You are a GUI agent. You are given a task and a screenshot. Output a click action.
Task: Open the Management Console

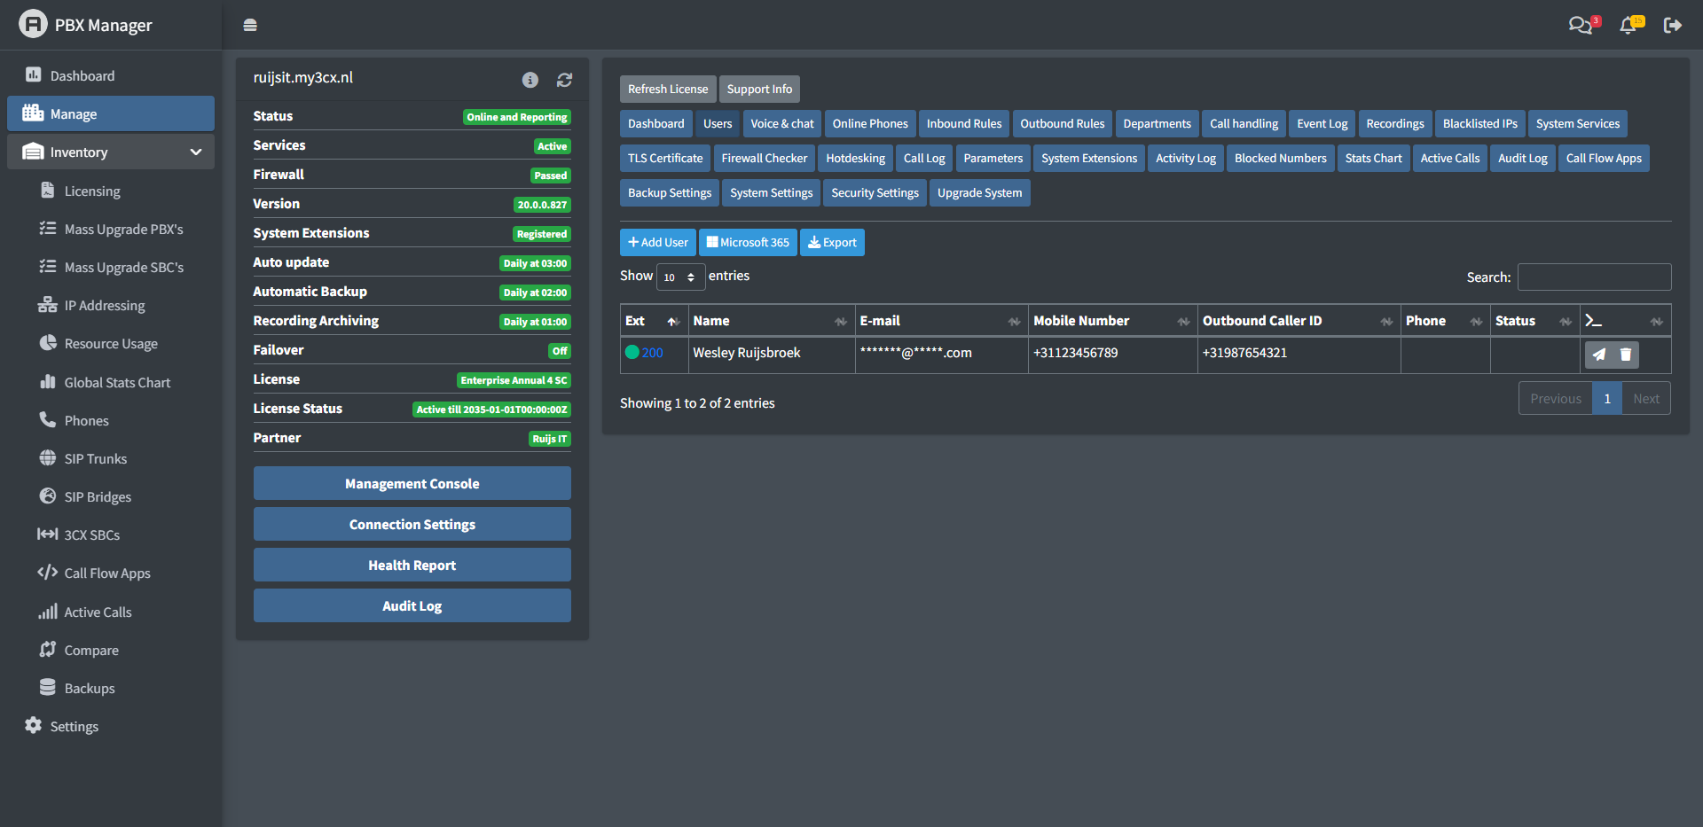pyautogui.click(x=412, y=483)
